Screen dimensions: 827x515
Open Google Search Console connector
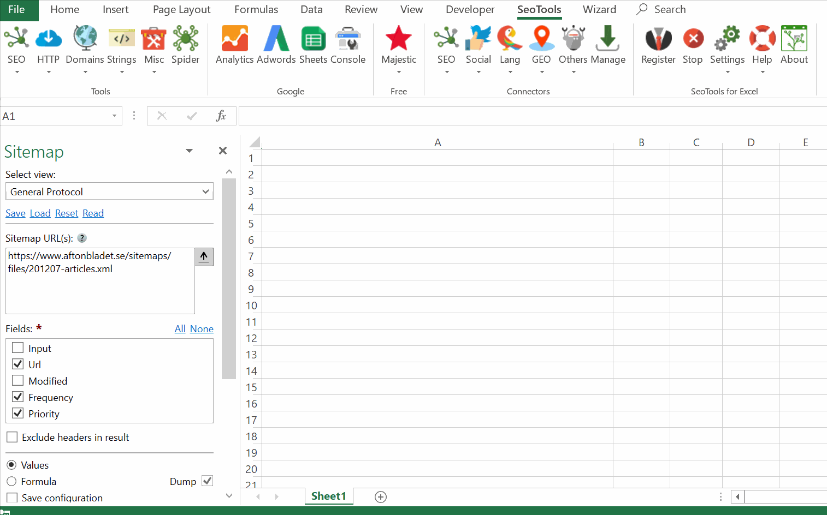coord(348,39)
